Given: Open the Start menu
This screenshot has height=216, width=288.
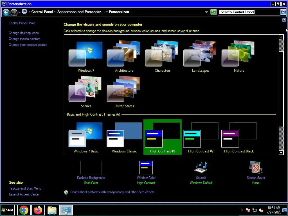Looking at the screenshot, I should click(x=8, y=210).
